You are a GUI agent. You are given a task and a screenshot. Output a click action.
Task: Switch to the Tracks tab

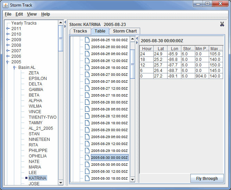coord(80,31)
